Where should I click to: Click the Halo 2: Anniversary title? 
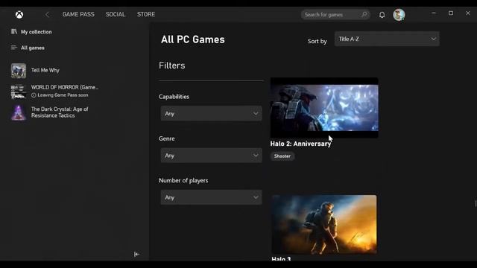tap(300, 144)
